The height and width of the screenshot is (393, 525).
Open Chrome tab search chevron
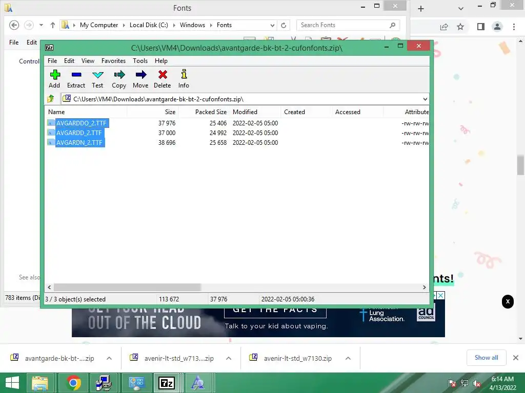click(x=461, y=9)
